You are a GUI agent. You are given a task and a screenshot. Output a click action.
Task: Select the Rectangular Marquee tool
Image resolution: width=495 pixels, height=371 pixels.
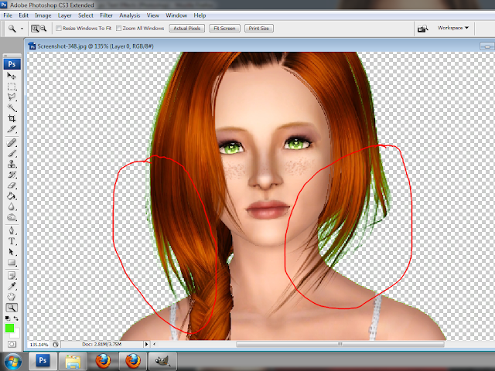(12, 87)
